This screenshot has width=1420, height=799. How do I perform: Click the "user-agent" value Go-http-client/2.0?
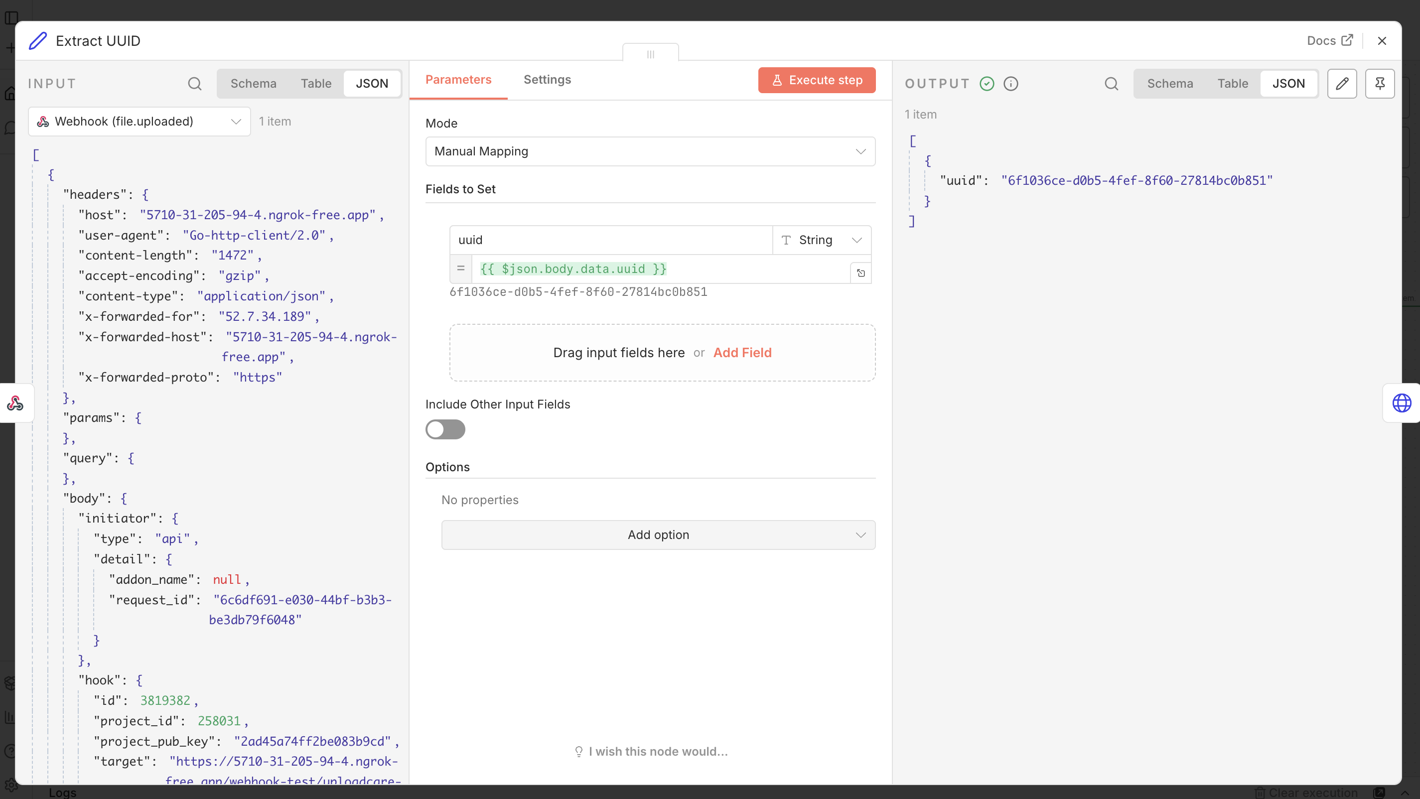click(x=254, y=235)
